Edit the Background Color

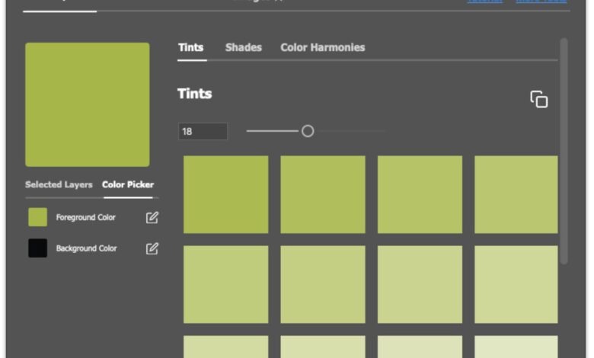point(152,248)
